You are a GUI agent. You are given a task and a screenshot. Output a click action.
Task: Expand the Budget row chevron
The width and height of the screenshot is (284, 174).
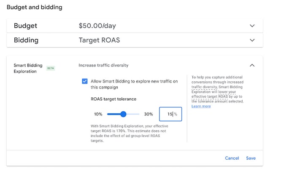pos(252,26)
